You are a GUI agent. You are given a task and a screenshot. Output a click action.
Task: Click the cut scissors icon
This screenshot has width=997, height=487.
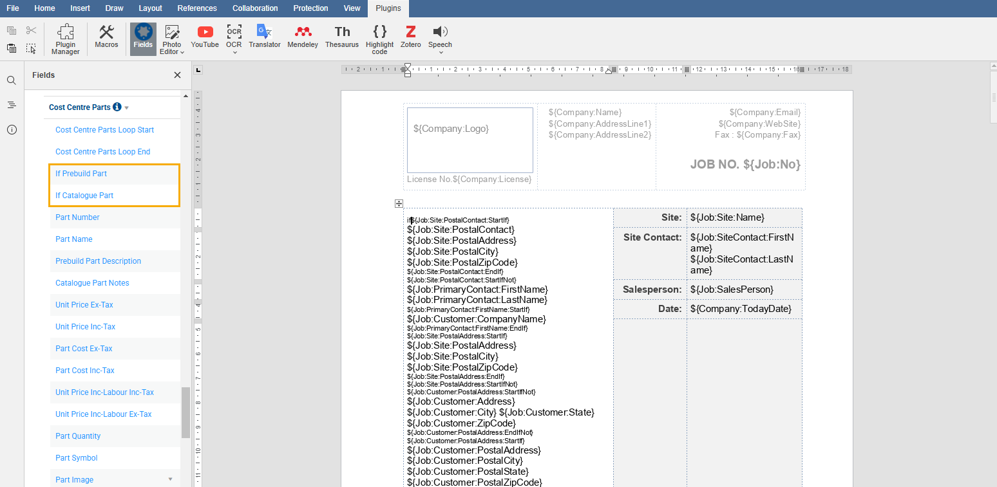[x=31, y=30]
